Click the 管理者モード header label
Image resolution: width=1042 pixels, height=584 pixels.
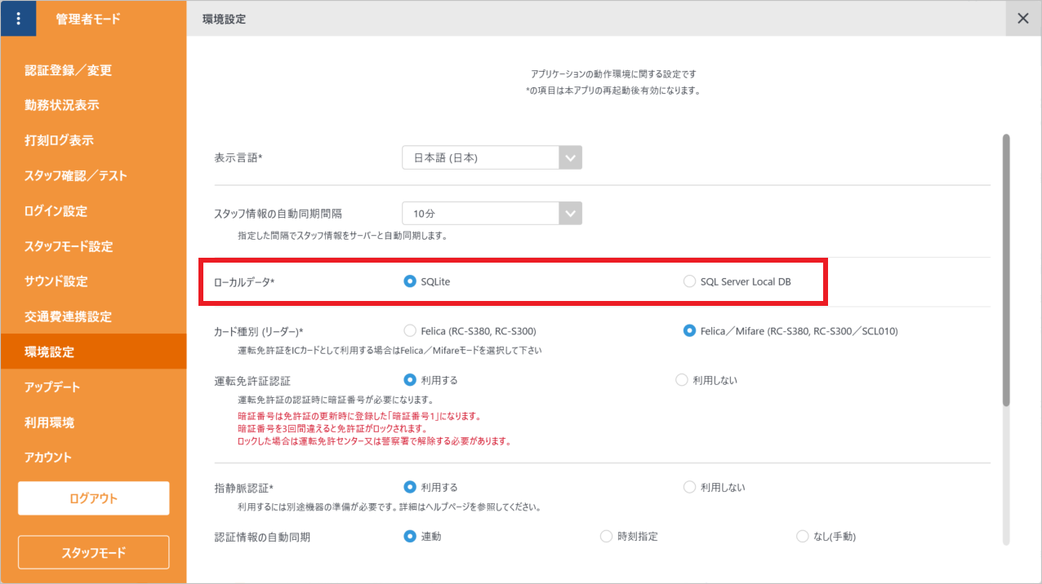(x=88, y=19)
